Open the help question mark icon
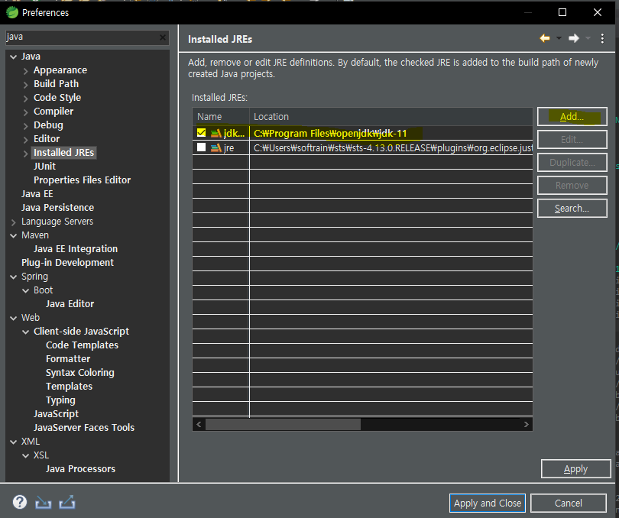Viewport: 619px width, 518px height. 20,502
